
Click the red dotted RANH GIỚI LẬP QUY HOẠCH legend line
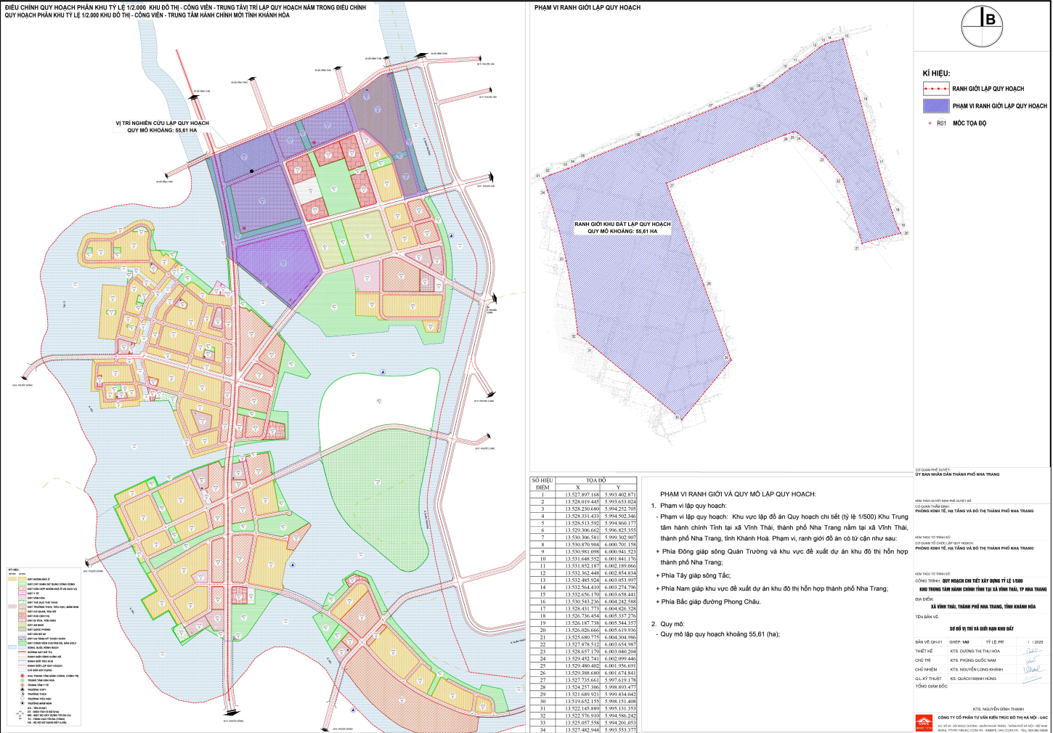936,89
